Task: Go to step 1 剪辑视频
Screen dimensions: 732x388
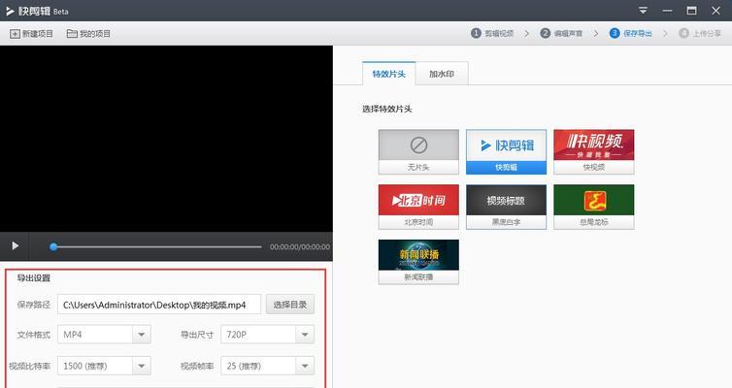Action: pos(492,33)
